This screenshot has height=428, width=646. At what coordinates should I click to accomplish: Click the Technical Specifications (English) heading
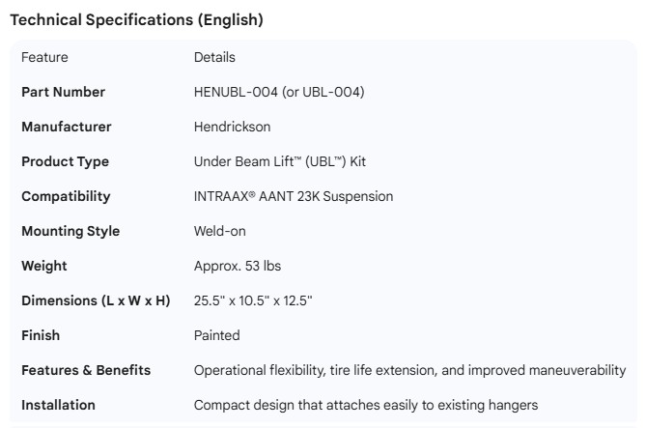click(x=136, y=19)
